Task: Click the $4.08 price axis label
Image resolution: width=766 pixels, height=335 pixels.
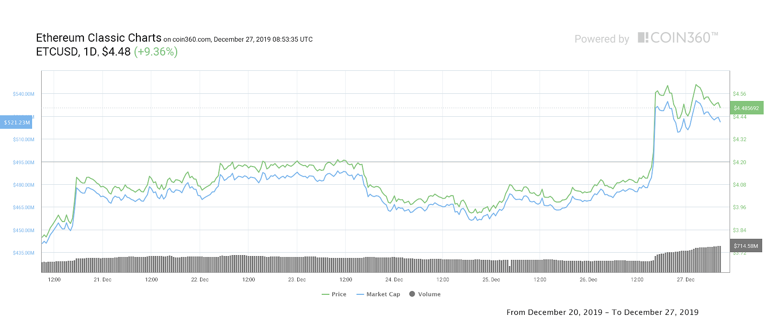Action: [739, 185]
